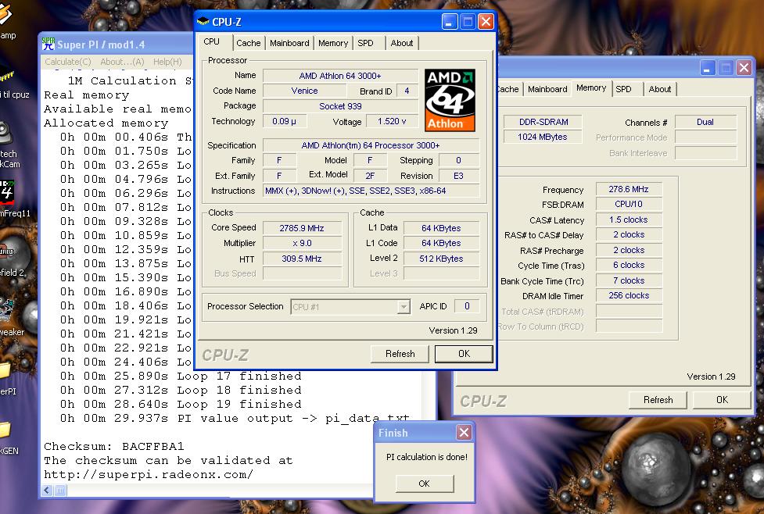Screen dimensions: 764x514
Task: Minimize the front CPU-Z window
Action: coord(450,22)
